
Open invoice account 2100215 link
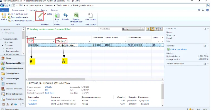coord(48,87)
